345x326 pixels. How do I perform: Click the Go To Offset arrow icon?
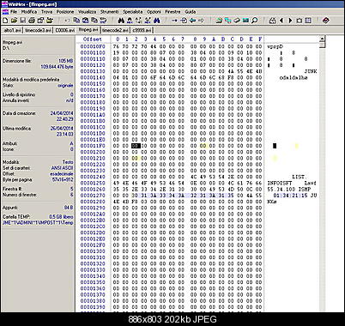174,21
